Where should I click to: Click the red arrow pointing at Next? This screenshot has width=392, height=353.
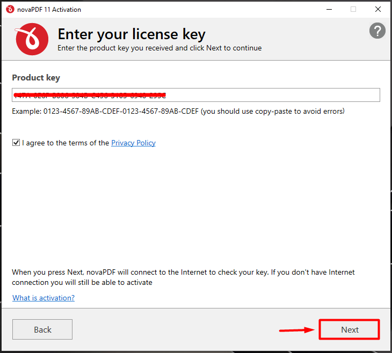tap(297, 330)
